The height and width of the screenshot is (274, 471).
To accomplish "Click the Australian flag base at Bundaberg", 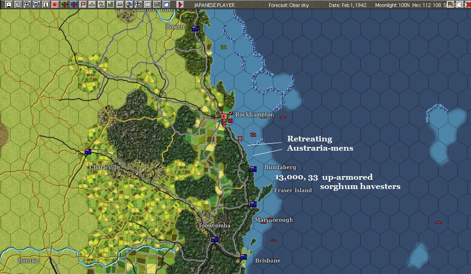I will pos(253,169).
